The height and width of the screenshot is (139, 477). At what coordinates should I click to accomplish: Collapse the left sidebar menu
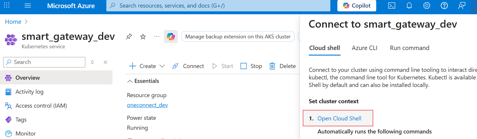tap(105, 62)
